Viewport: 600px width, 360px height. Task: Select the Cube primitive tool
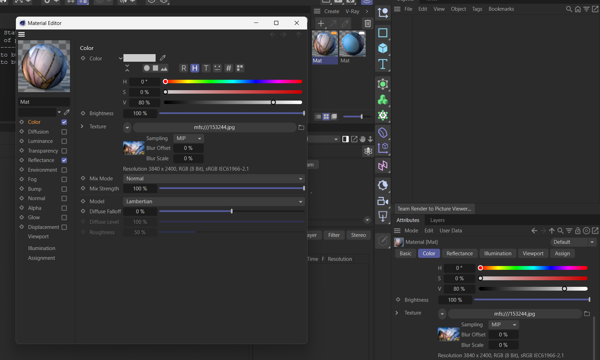click(383, 48)
